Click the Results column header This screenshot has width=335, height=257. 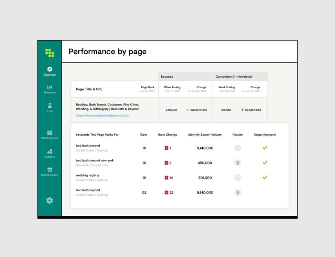[238, 135]
